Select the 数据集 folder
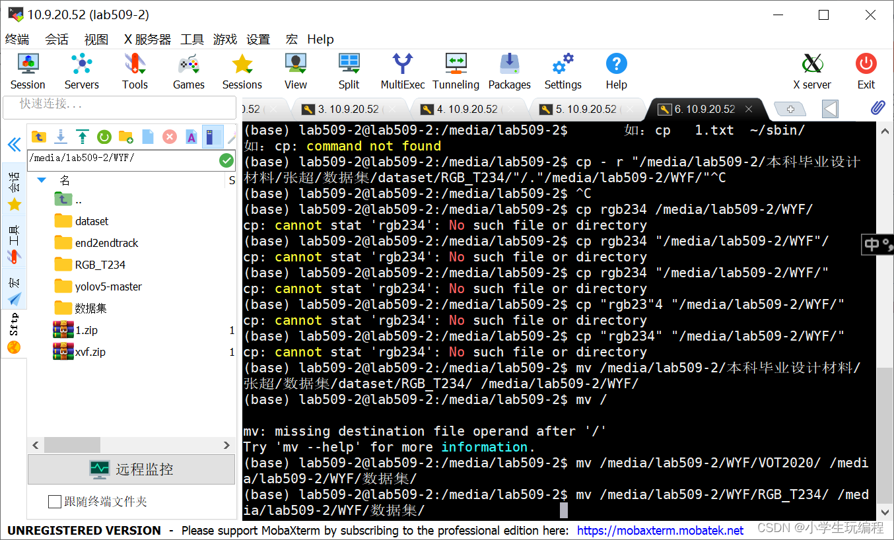The width and height of the screenshot is (894, 540). [80, 308]
